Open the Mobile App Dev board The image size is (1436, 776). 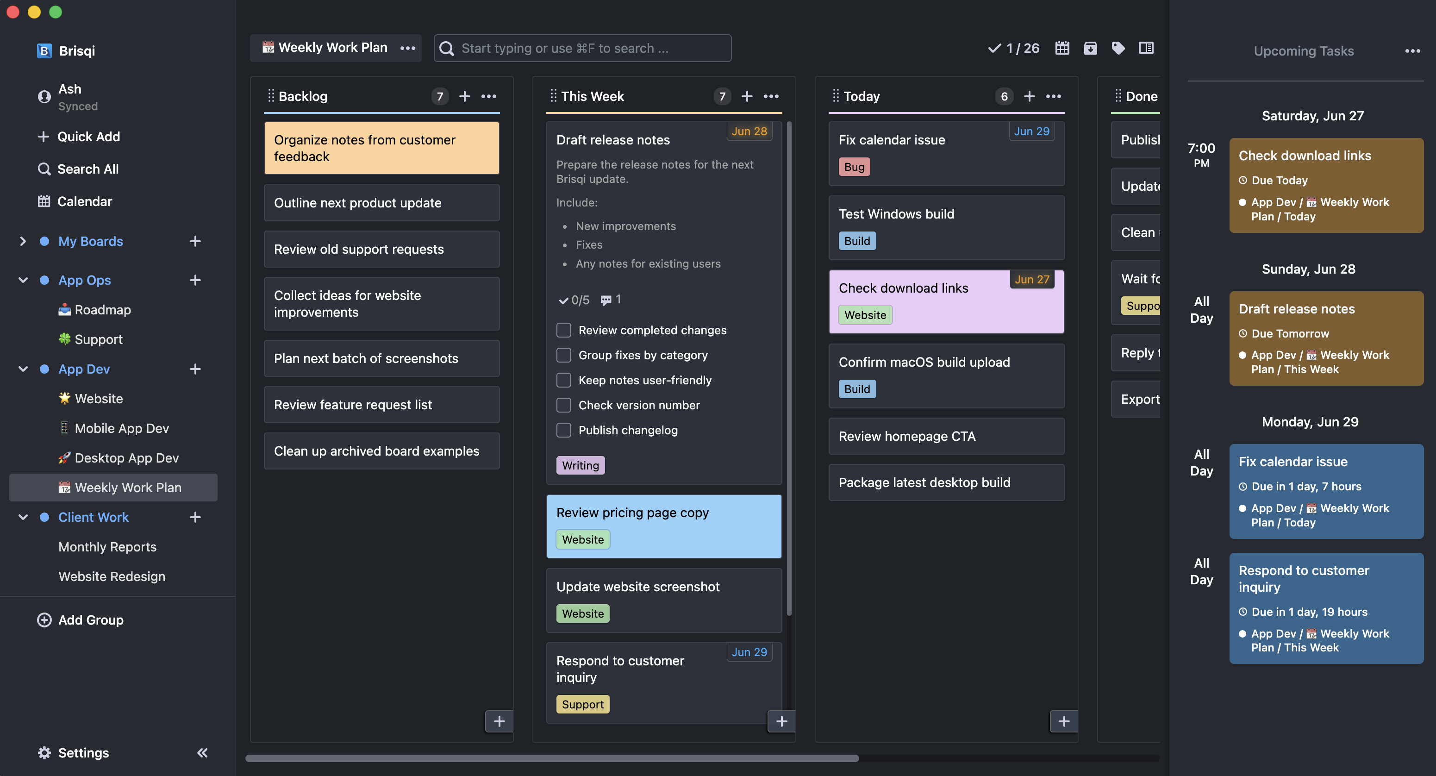point(114,428)
